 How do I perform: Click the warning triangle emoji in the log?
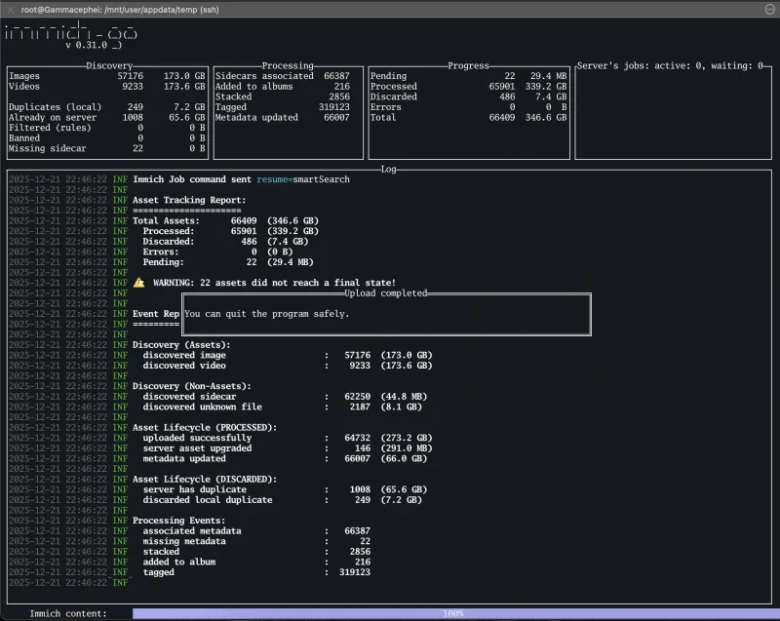(140, 282)
